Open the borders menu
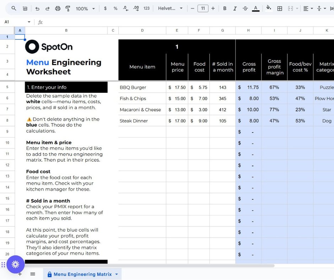The image size is (334, 280). point(280,9)
